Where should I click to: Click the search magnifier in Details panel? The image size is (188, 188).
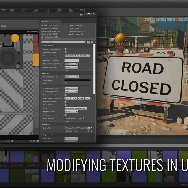click(x=84, y=42)
